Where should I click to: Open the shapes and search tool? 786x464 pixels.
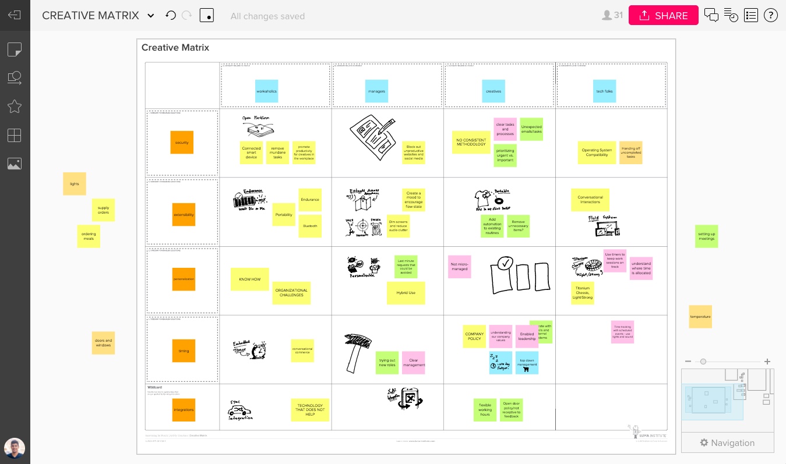click(x=15, y=77)
